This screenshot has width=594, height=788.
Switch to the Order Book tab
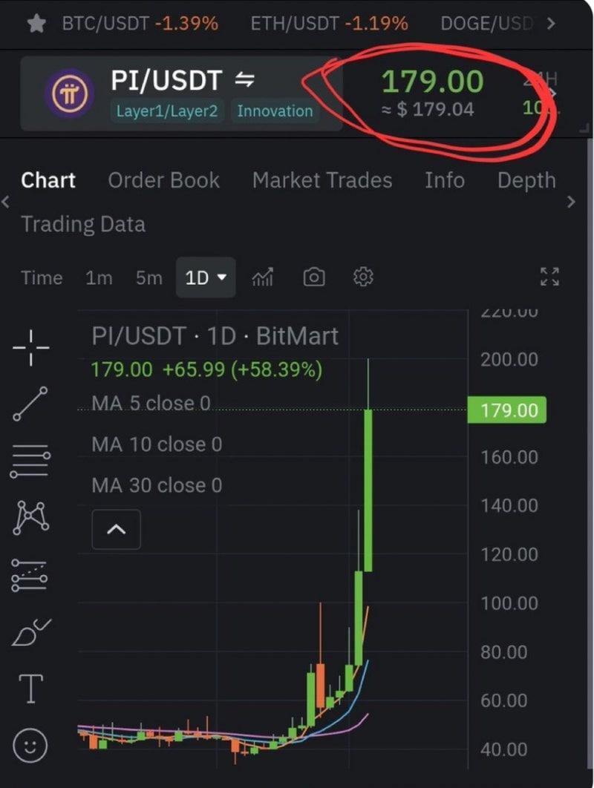(163, 180)
